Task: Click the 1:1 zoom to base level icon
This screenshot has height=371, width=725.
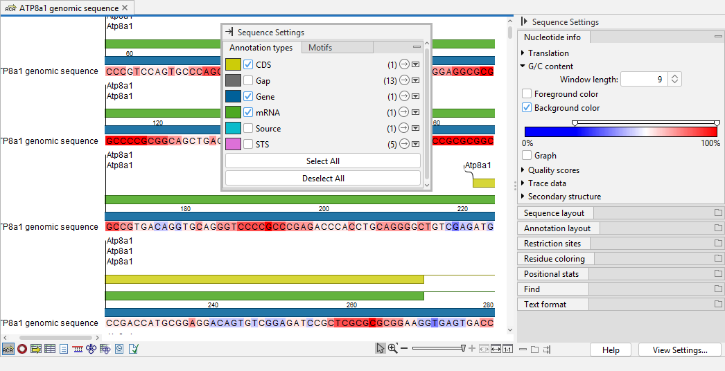Action: tap(507, 349)
